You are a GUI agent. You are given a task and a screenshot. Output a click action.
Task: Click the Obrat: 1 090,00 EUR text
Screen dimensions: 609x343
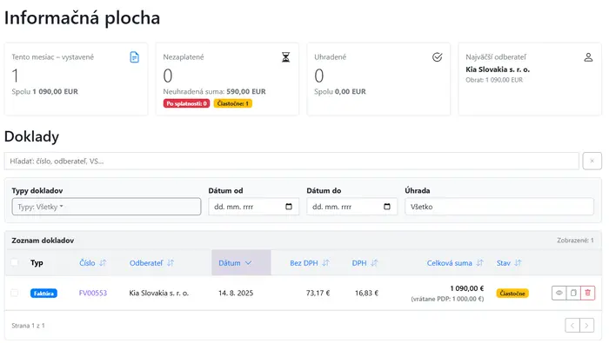(x=494, y=80)
